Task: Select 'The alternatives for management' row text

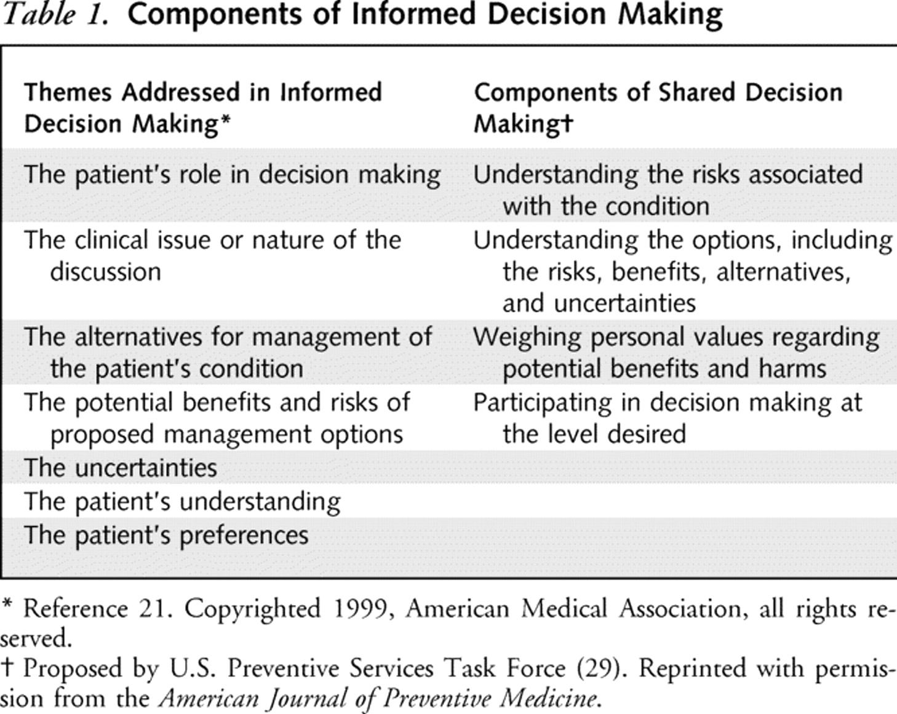Action: [x=228, y=352]
